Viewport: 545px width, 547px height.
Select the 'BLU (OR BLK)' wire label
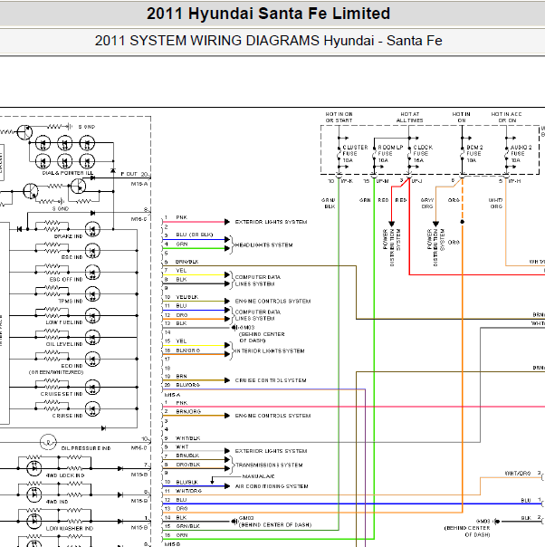point(195,235)
